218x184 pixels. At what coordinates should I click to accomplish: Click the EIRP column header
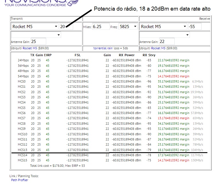click(48, 55)
